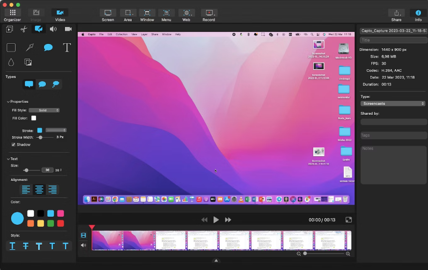Select the Text annotation tool
This screenshot has width=428, height=270.
[67, 48]
